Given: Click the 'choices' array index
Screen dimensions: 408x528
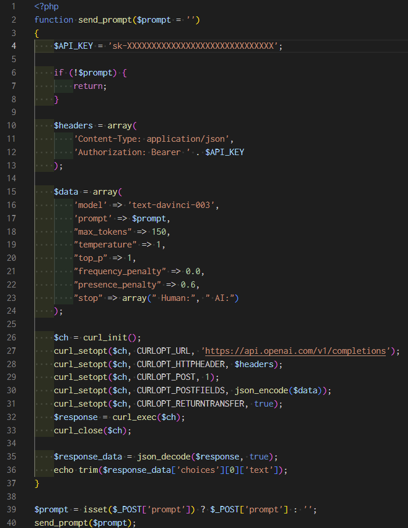Looking at the screenshot, I should point(198,470).
